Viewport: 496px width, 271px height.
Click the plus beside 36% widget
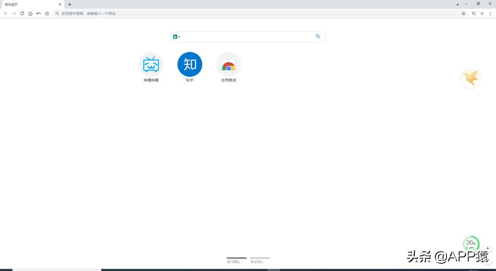pyautogui.click(x=488, y=248)
